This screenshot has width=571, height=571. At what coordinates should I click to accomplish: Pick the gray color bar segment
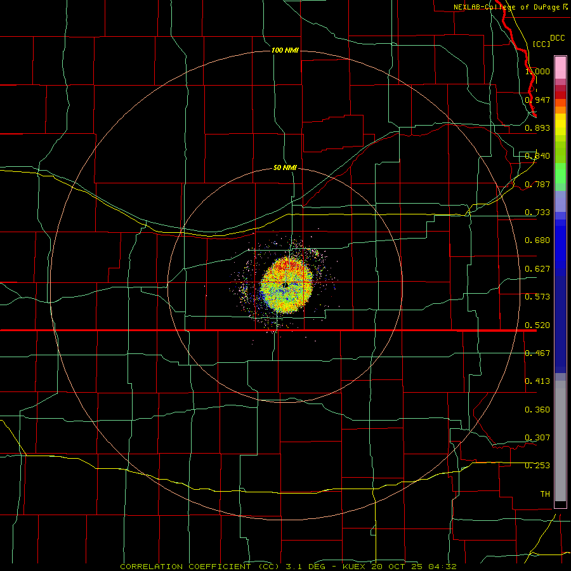tap(560, 441)
